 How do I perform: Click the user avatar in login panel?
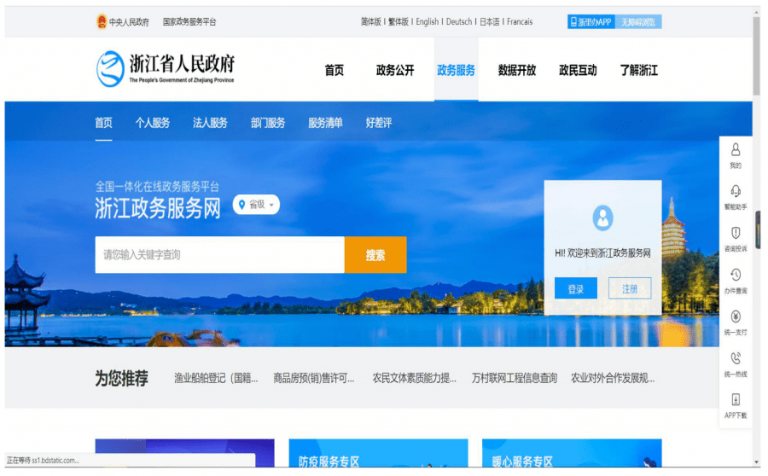click(x=603, y=218)
